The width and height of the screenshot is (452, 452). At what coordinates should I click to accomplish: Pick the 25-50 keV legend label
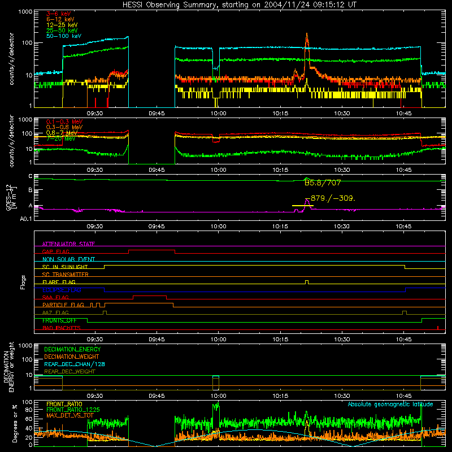[x=62, y=31]
